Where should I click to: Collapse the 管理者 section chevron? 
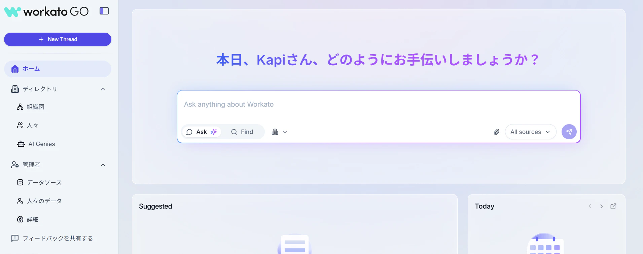[103, 165]
